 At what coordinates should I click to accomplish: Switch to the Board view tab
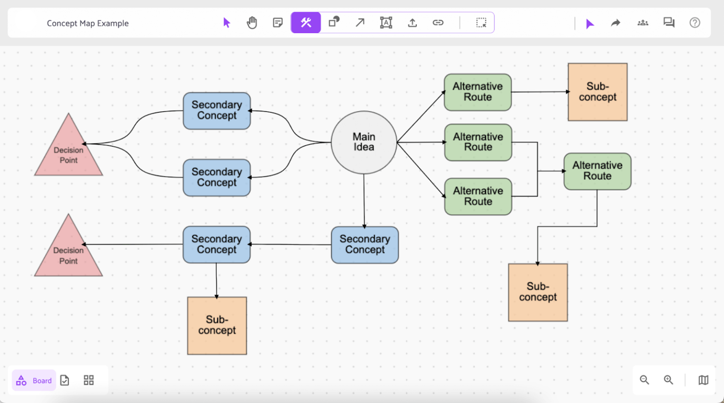point(34,380)
